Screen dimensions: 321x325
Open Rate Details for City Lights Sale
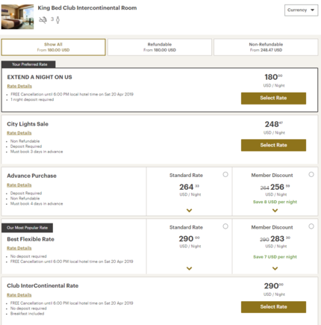(19, 133)
